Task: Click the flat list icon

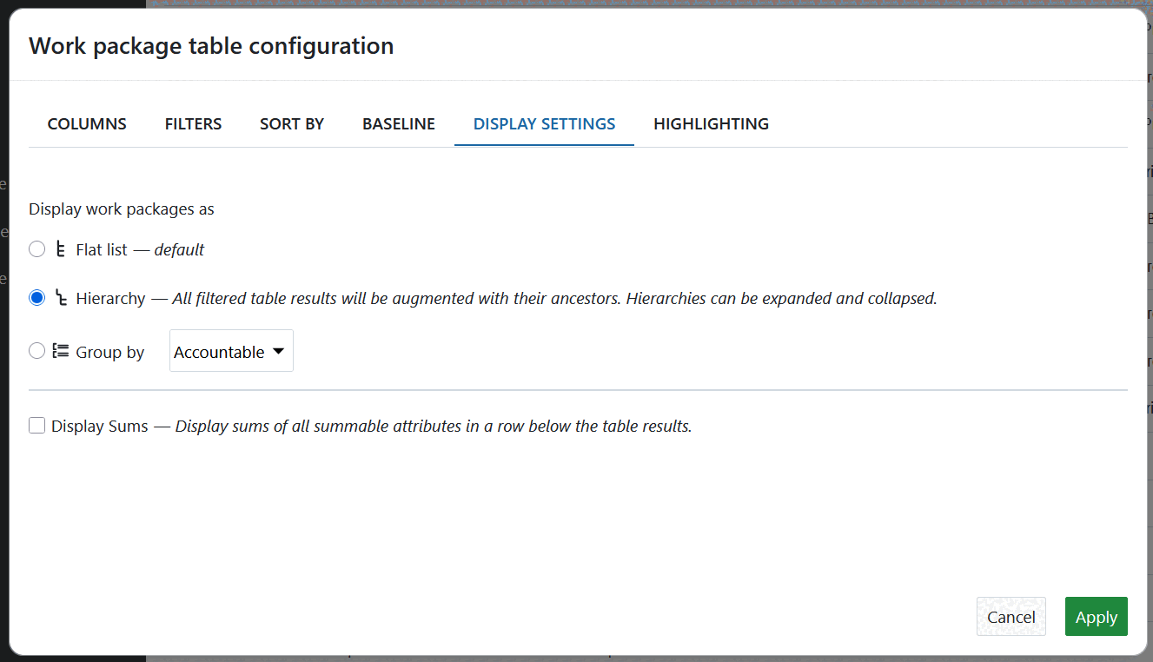Action: (61, 249)
